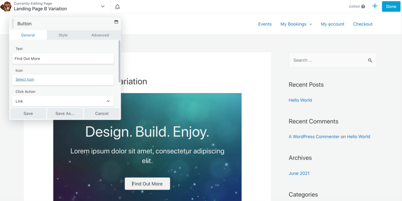The width and height of the screenshot is (402, 201).
Task: Switch to the Style tab
Action: pyautogui.click(x=63, y=35)
